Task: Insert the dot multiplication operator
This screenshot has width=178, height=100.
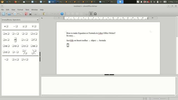Action: pyautogui.click(x=25, y=34)
